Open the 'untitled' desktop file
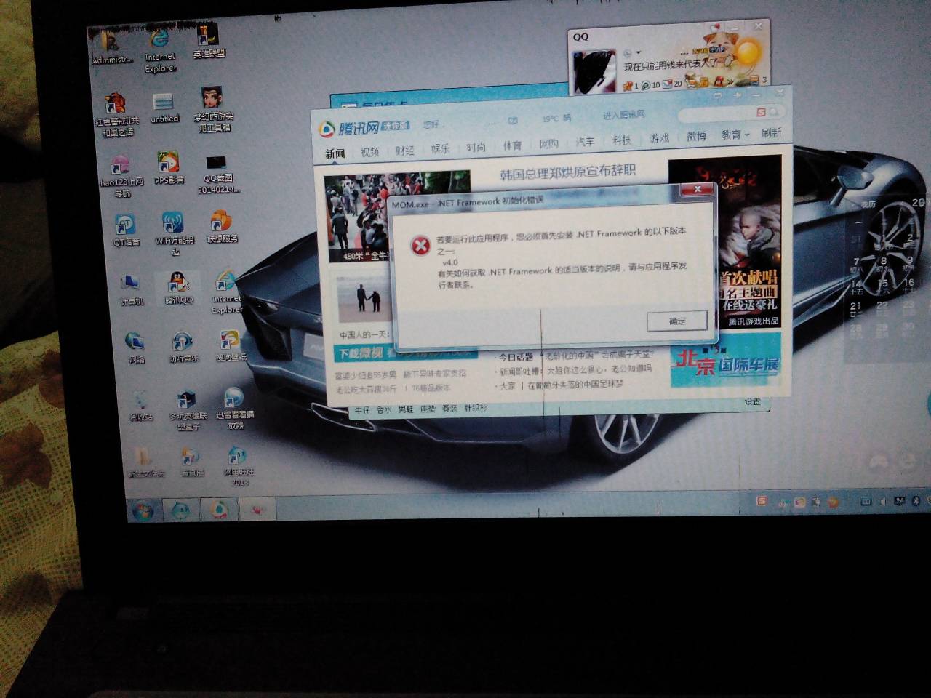The width and height of the screenshot is (931, 698). [164, 108]
